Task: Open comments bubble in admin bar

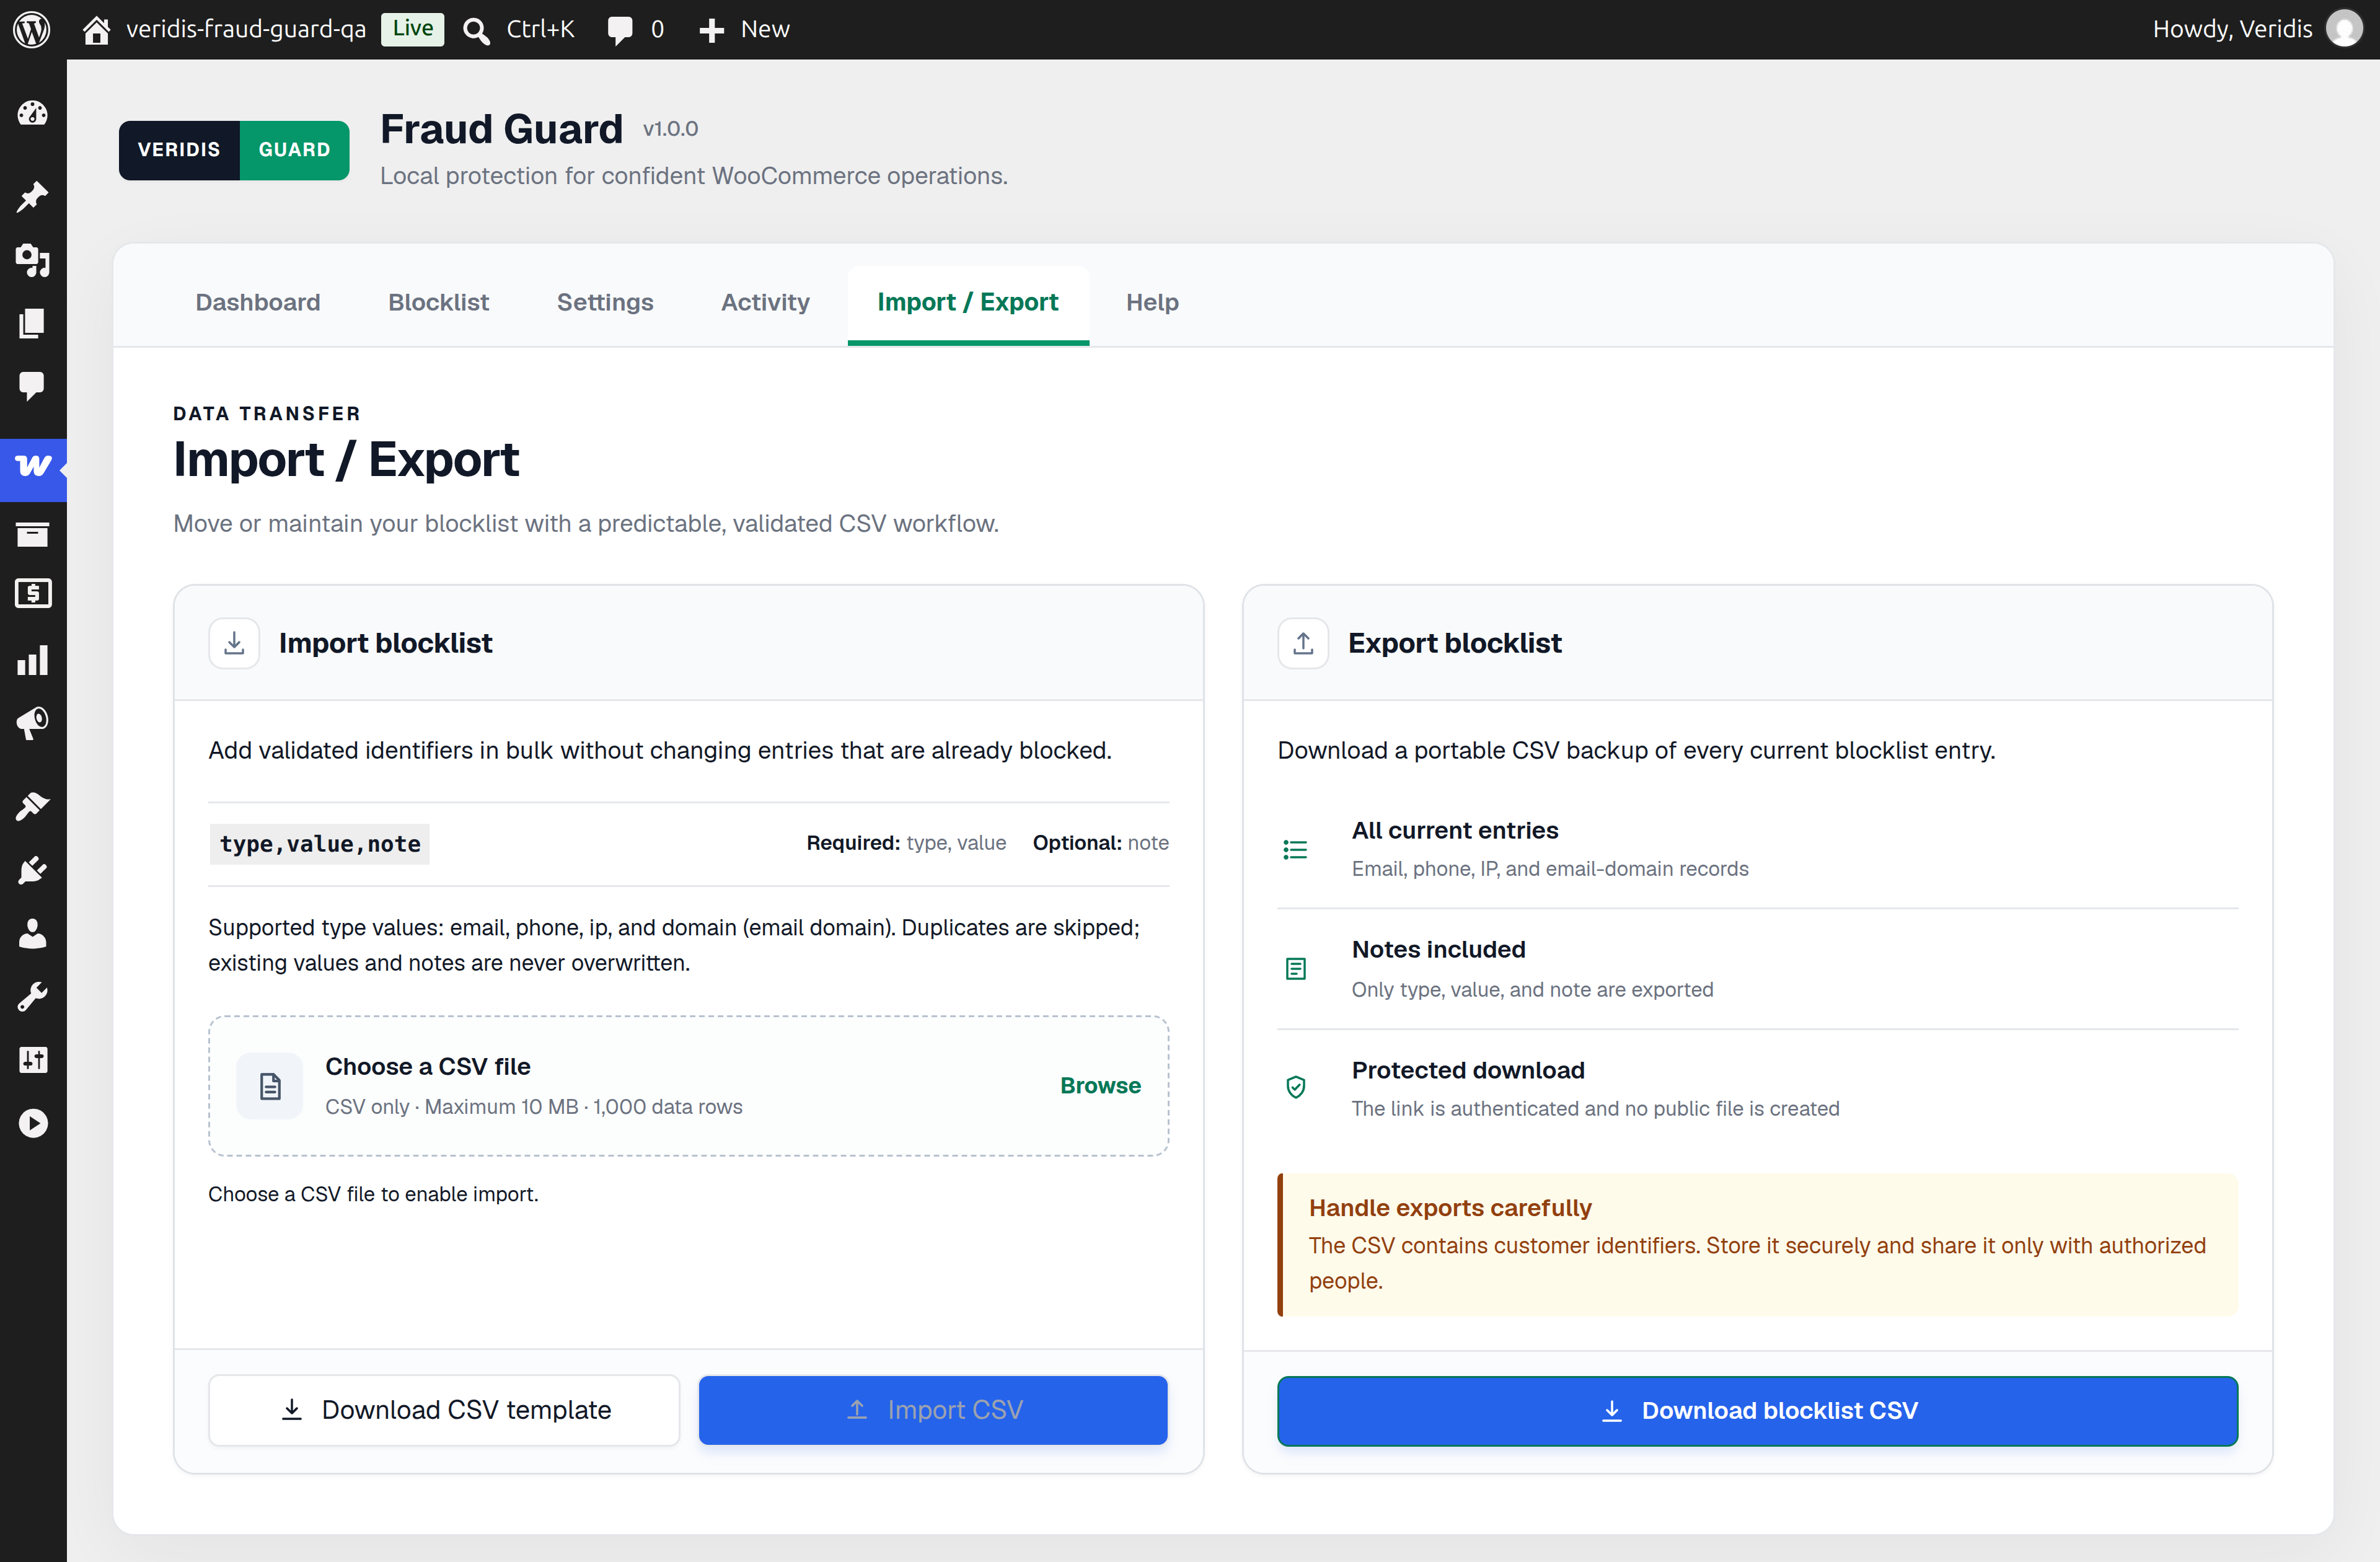Action: tap(635, 29)
